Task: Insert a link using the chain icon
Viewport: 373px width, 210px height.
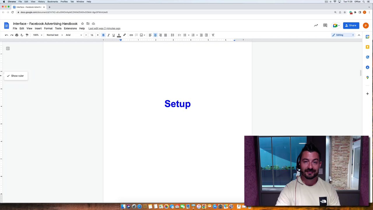Action: pos(131,35)
